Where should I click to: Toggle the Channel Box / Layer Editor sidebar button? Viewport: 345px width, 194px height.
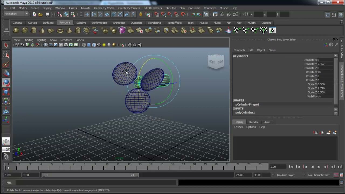coord(340,15)
